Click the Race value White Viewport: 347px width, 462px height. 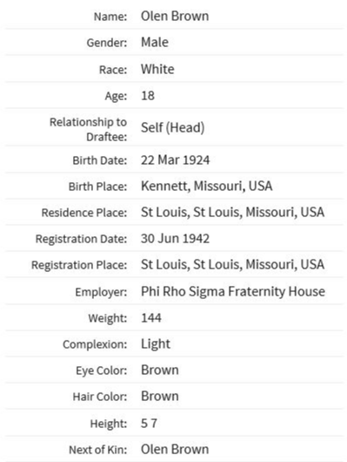click(157, 69)
